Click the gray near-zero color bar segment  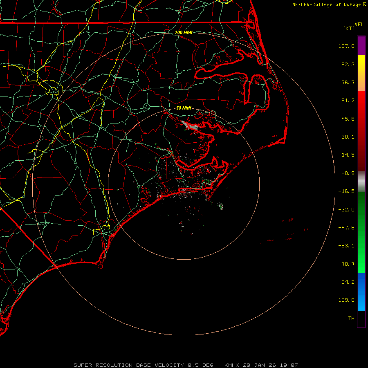coord(361,181)
